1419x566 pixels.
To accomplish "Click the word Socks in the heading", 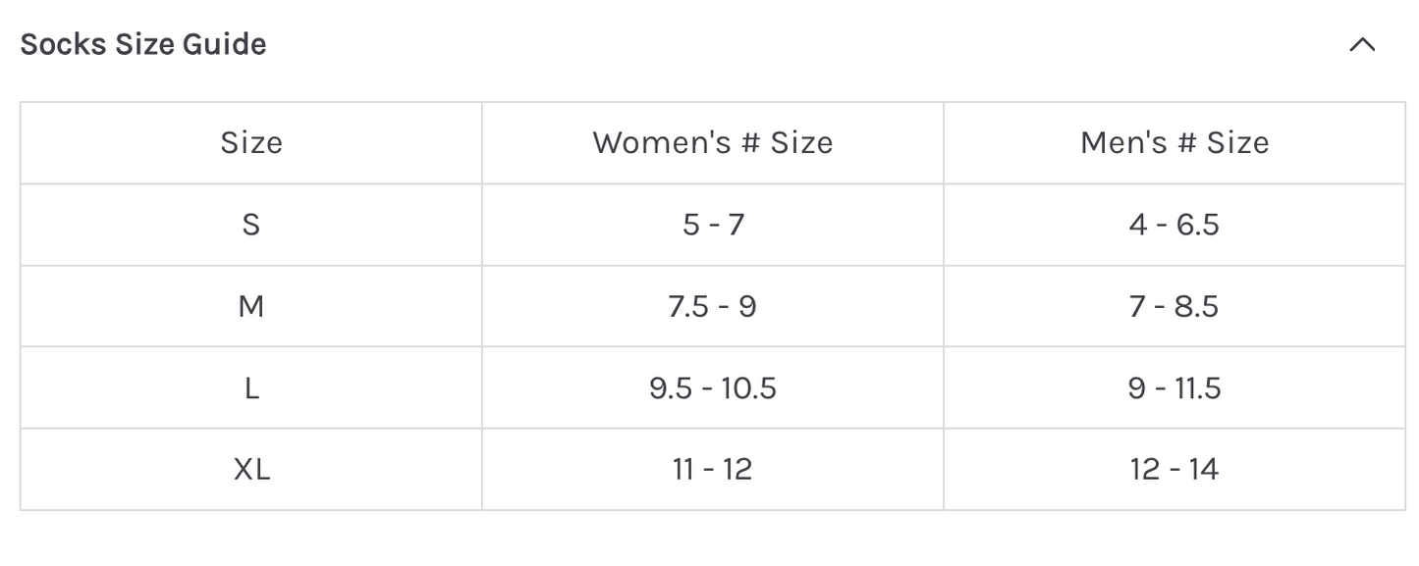I will [x=54, y=44].
